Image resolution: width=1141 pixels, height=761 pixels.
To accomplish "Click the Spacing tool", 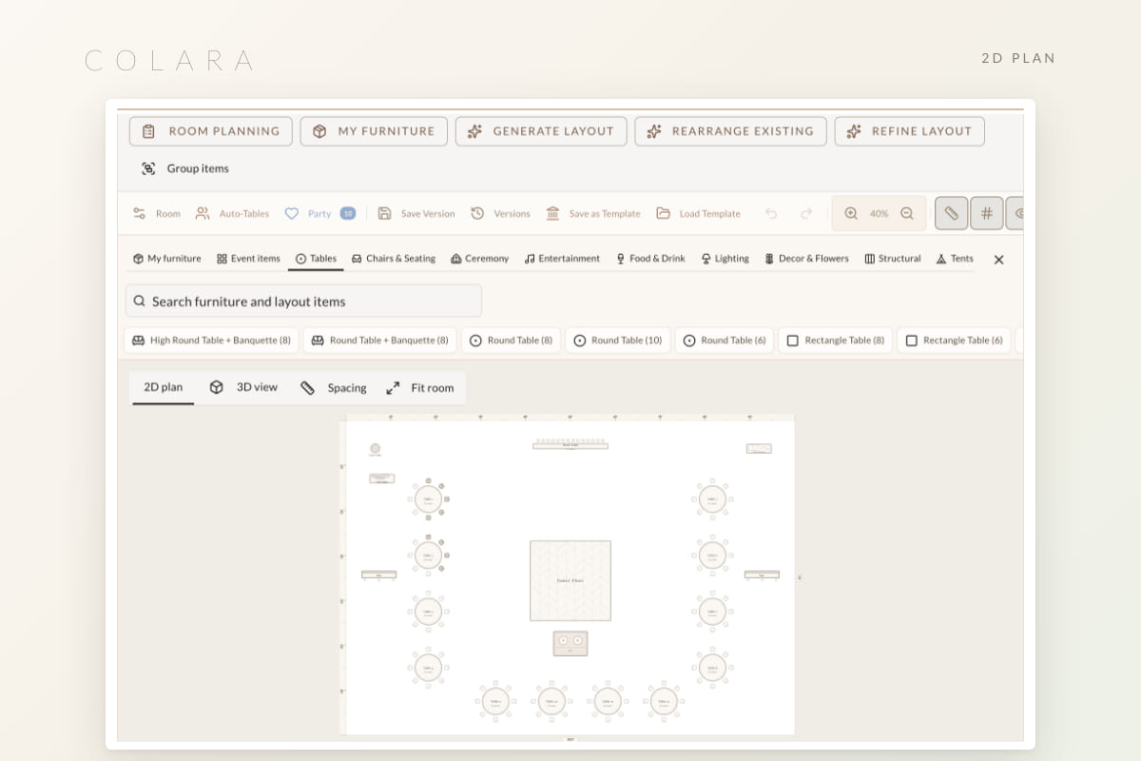I will coord(334,388).
